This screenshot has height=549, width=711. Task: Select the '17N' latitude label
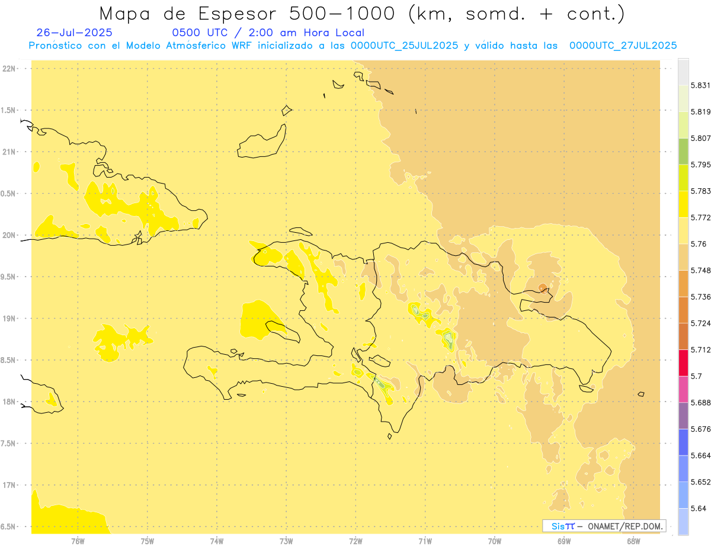pos(9,485)
